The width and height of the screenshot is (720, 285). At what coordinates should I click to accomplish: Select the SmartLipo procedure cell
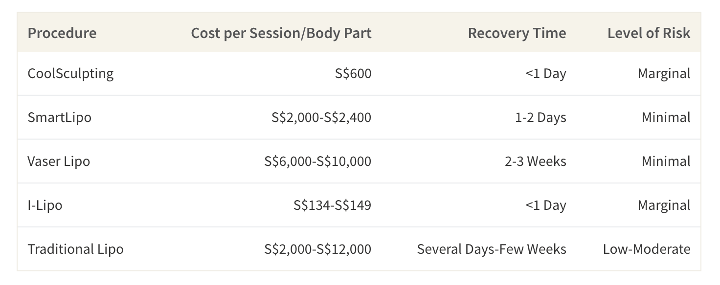pos(60,118)
